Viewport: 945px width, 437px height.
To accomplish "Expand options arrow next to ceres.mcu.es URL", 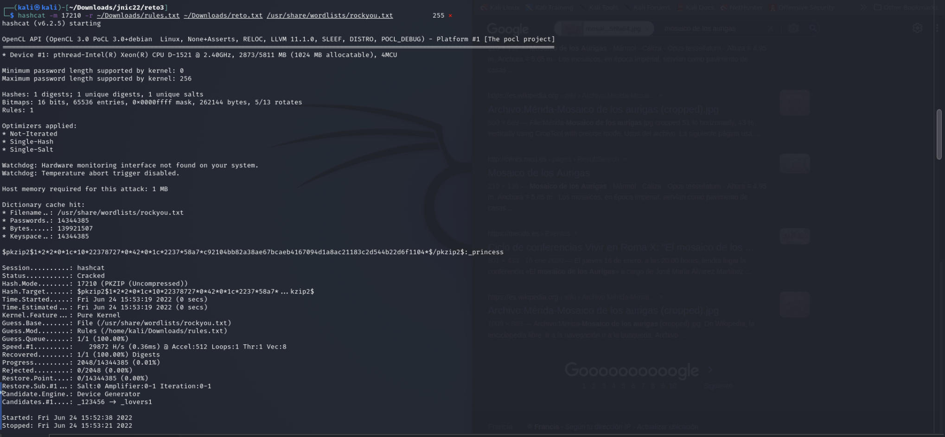I will (625, 160).
